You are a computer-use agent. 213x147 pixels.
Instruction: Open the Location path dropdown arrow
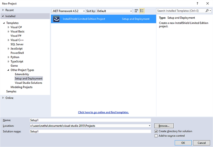coord(149,126)
